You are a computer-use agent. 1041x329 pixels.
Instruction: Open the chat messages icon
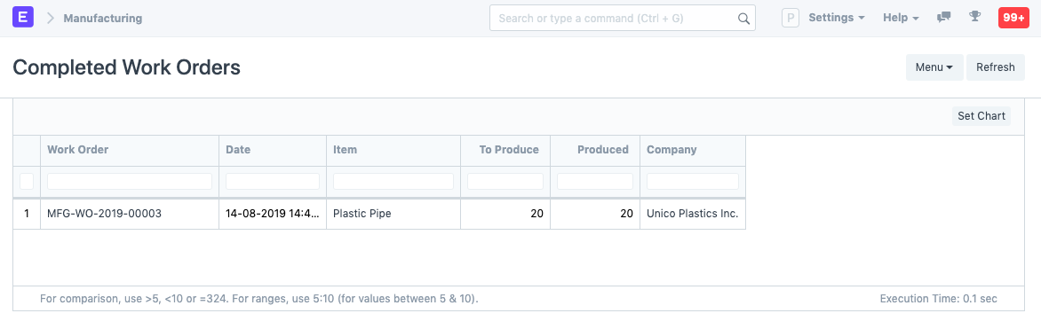943,18
